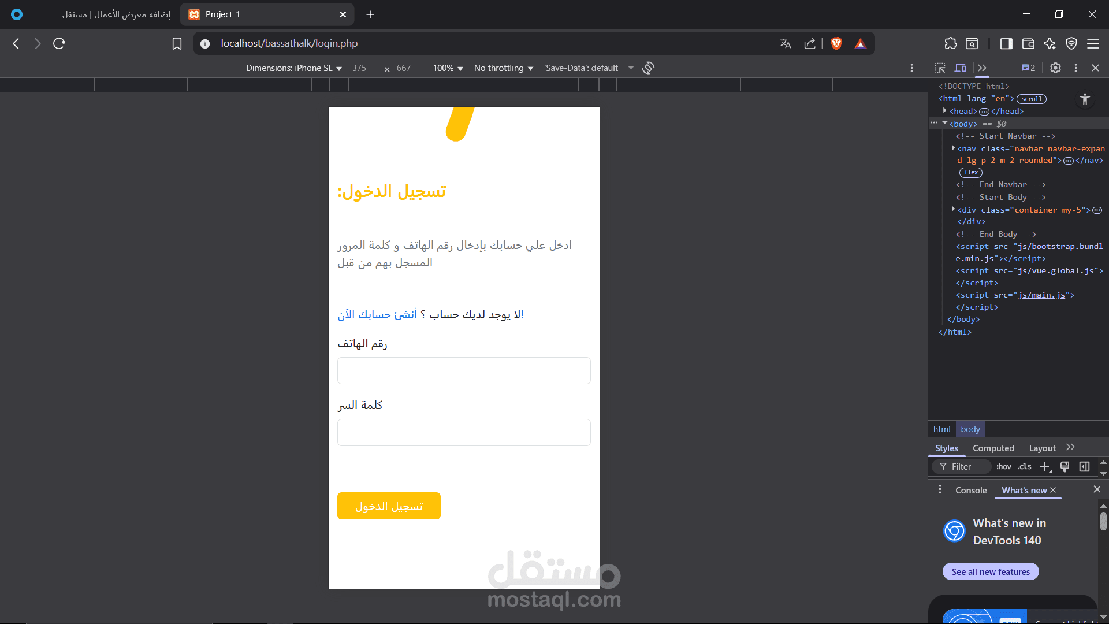Open the No throttling dropdown
The height and width of the screenshot is (624, 1109).
tap(504, 68)
